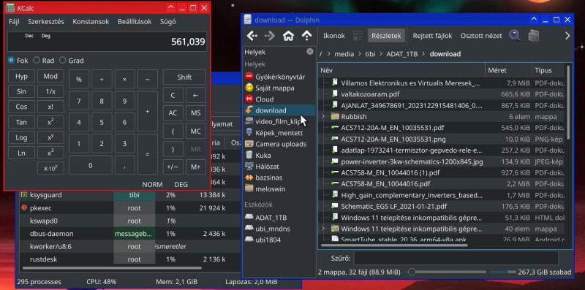Open Saját mappa place

point(279,88)
